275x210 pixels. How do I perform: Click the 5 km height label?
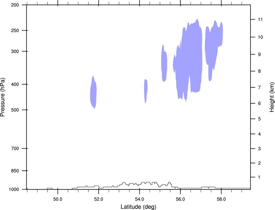pos(259,119)
